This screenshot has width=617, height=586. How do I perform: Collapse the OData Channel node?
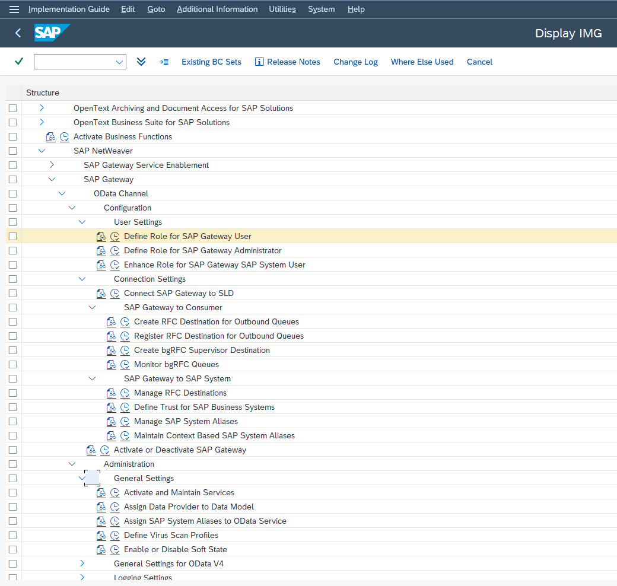[62, 193]
